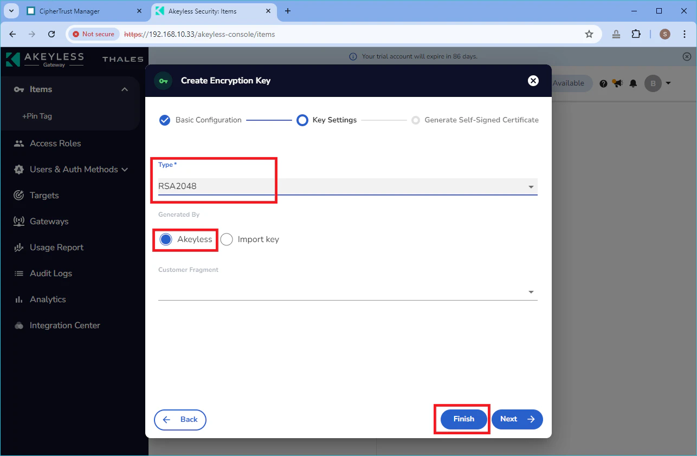Collapse the Items section chevron
The height and width of the screenshot is (456, 697).
(125, 89)
